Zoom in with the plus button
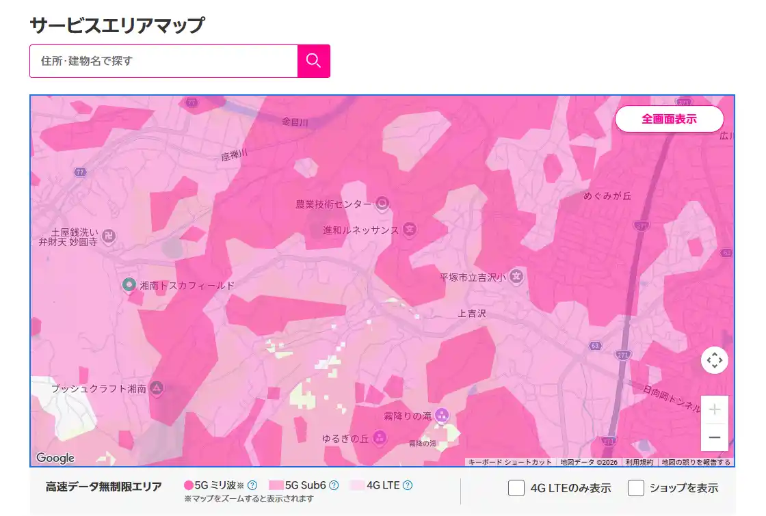 (714, 409)
